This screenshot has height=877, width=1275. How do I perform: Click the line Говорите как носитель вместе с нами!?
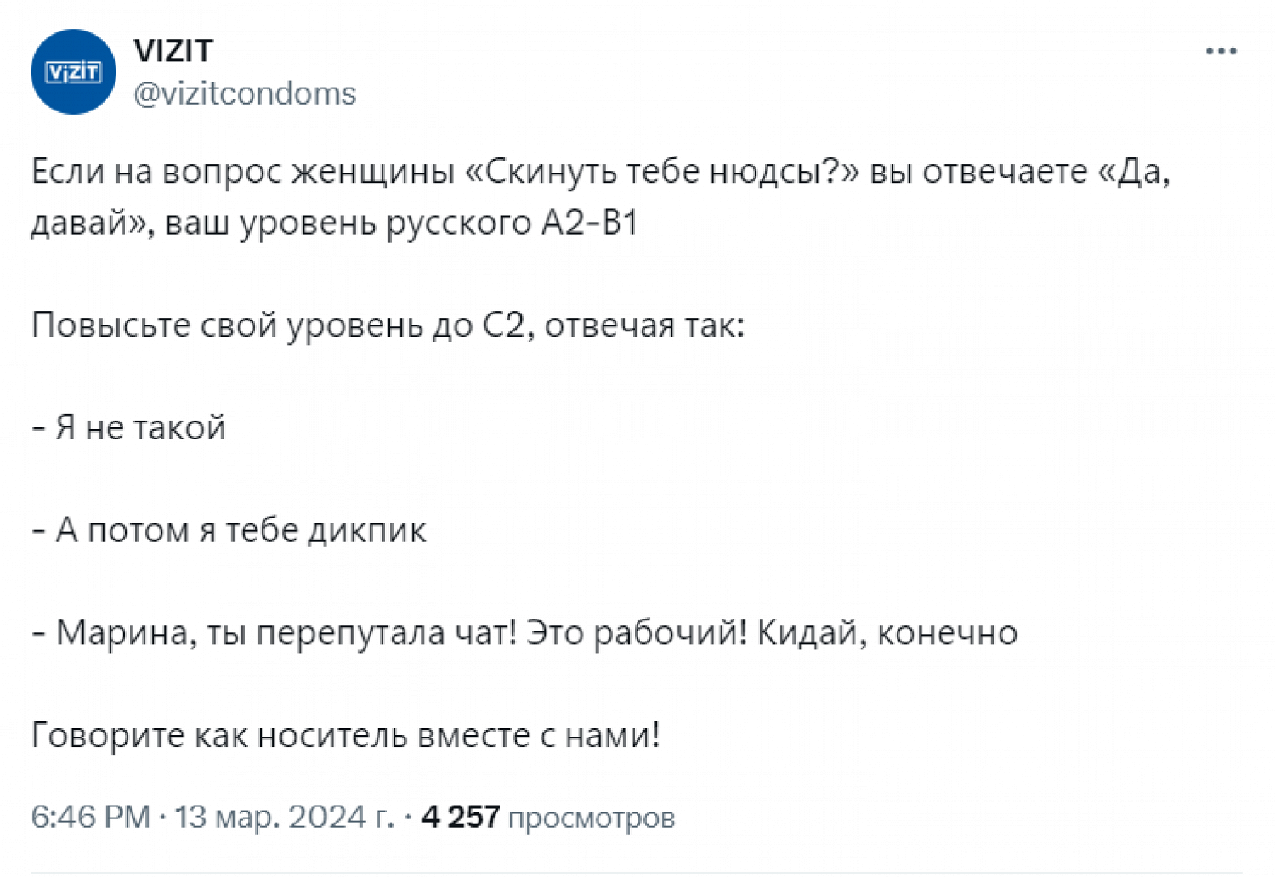coord(345,735)
